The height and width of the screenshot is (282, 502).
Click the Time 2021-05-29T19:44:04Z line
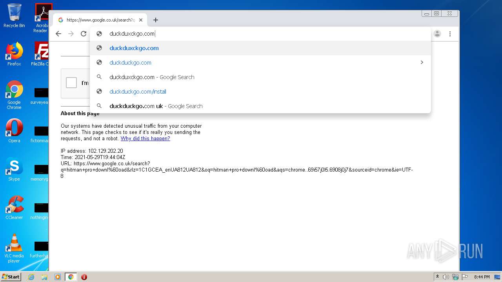(x=93, y=157)
